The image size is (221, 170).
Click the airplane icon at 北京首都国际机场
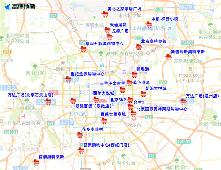tap(169, 28)
